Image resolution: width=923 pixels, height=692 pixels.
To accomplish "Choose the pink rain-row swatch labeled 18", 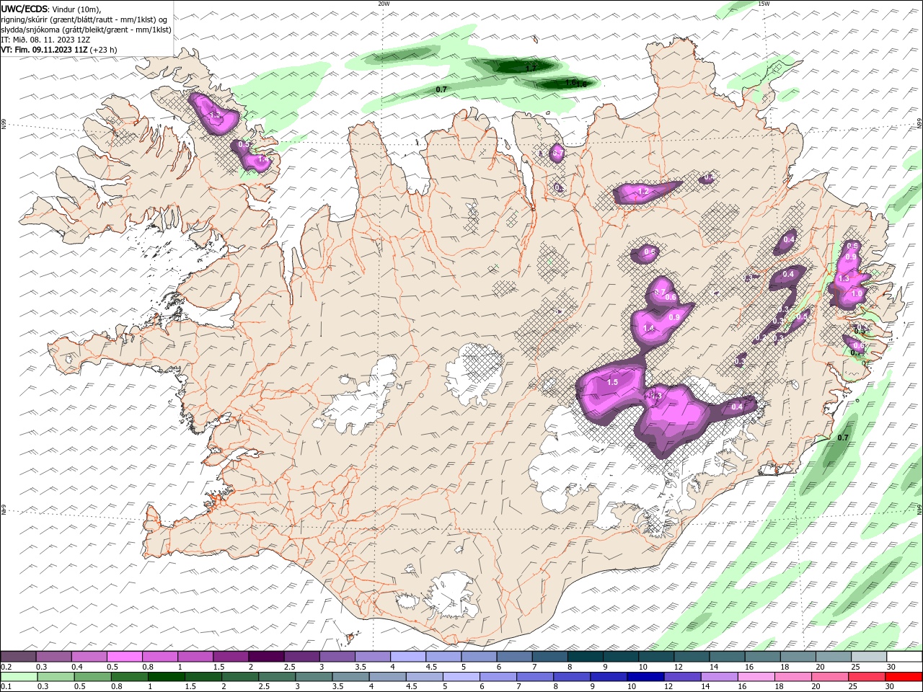I will [792, 677].
